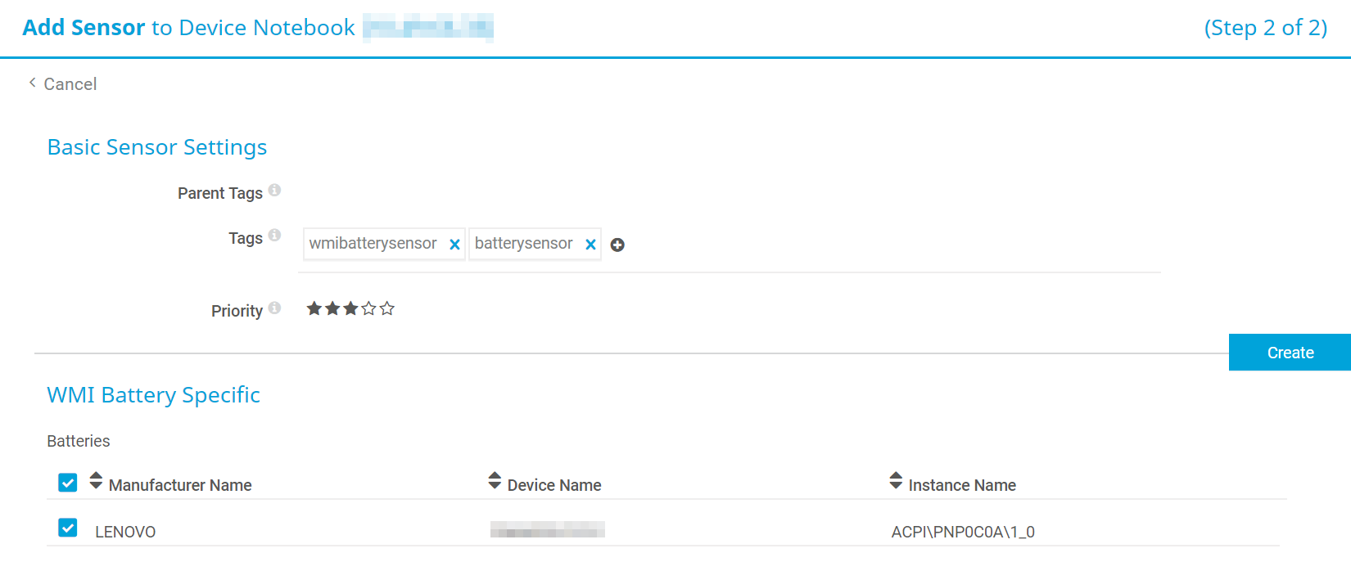Viewport: 1351px width, 571px height.
Task: Click inside the Tags input area
Action: pos(884,245)
